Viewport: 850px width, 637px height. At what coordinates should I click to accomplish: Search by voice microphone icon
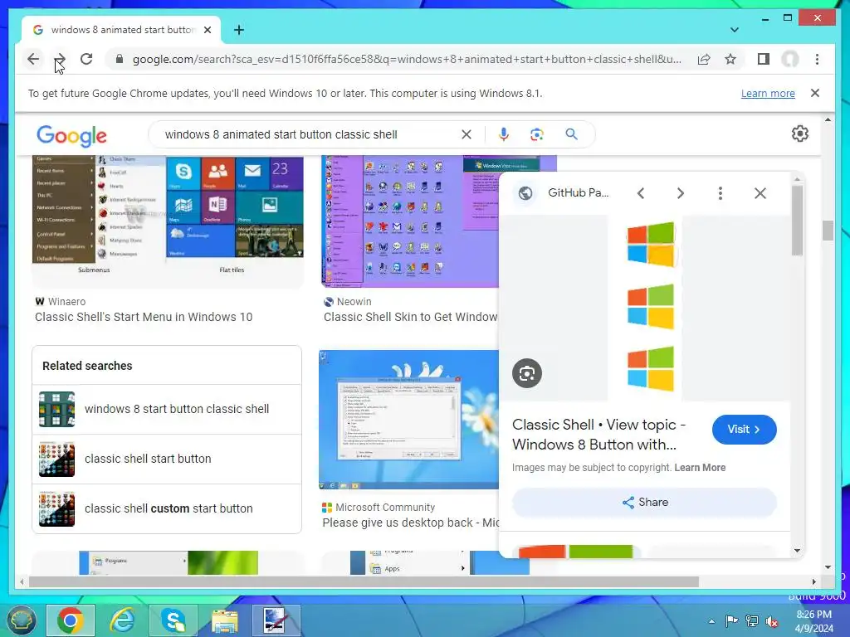tap(504, 134)
